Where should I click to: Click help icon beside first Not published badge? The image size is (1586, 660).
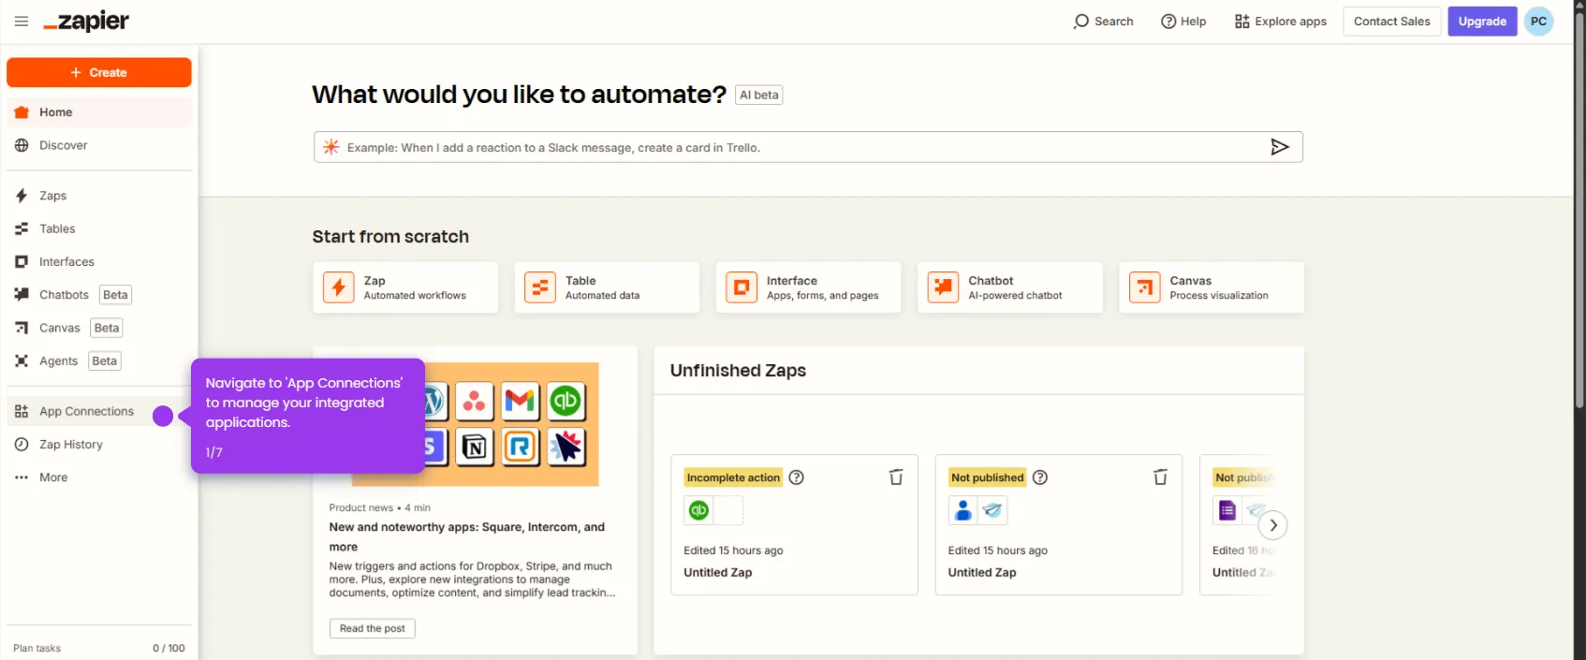click(x=1040, y=477)
